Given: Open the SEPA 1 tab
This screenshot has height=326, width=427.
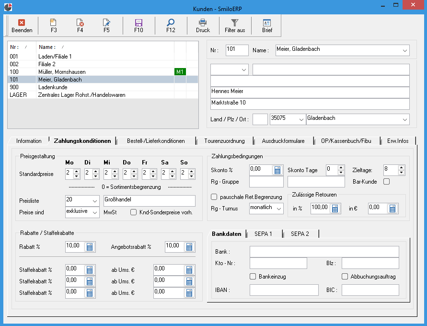Looking at the screenshot, I should pos(264,233).
